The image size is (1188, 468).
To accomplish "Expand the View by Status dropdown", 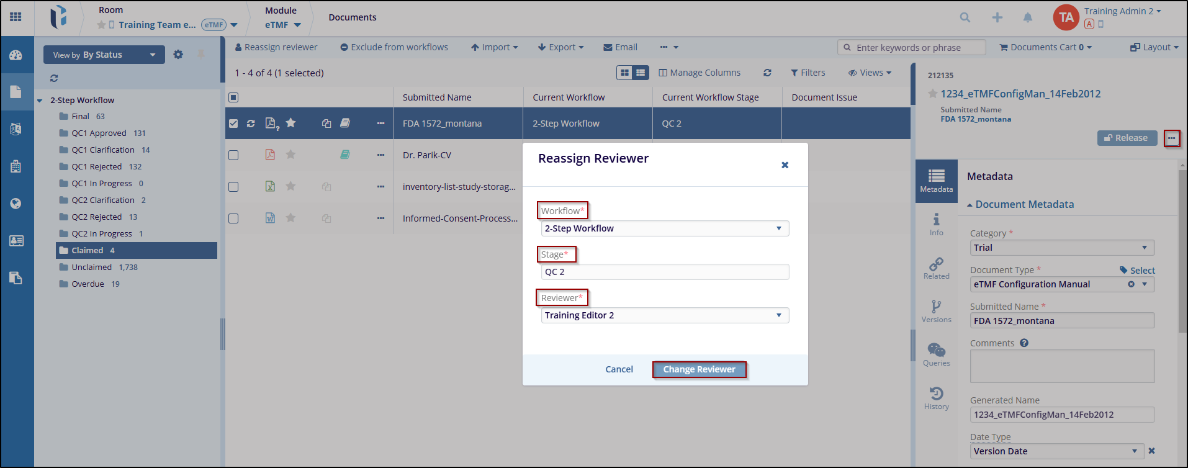I will click(x=104, y=55).
